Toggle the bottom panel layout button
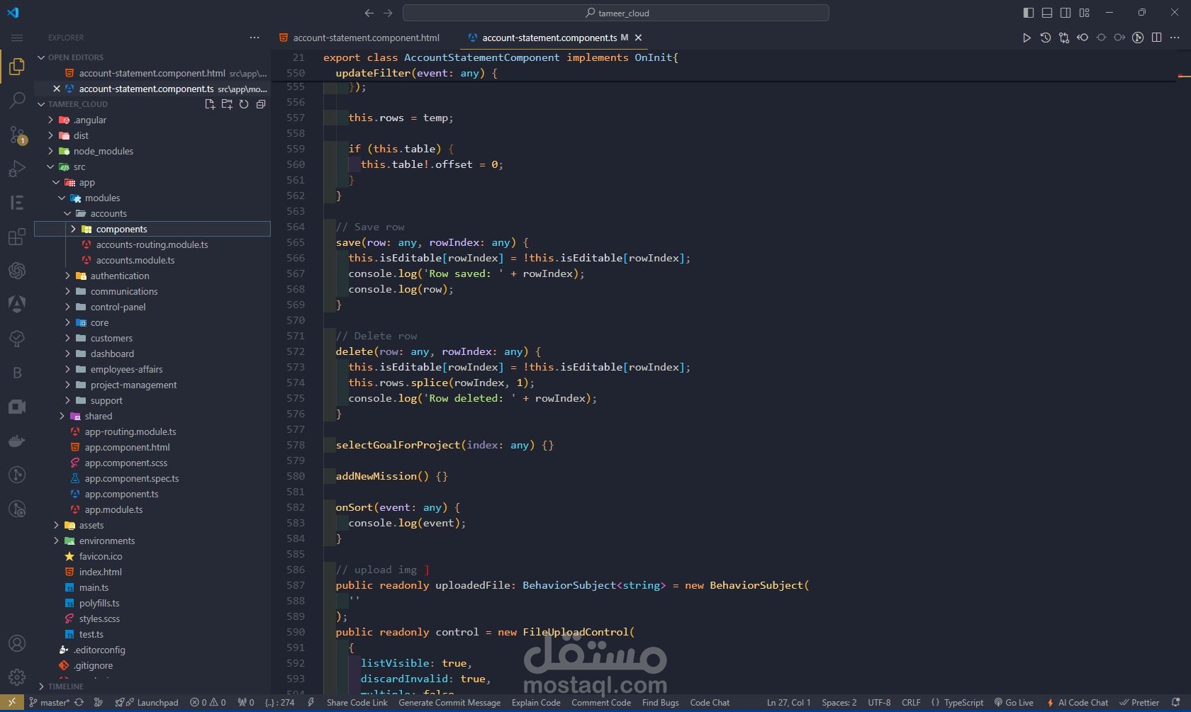The height and width of the screenshot is (712, 1191). (1047, 13)
